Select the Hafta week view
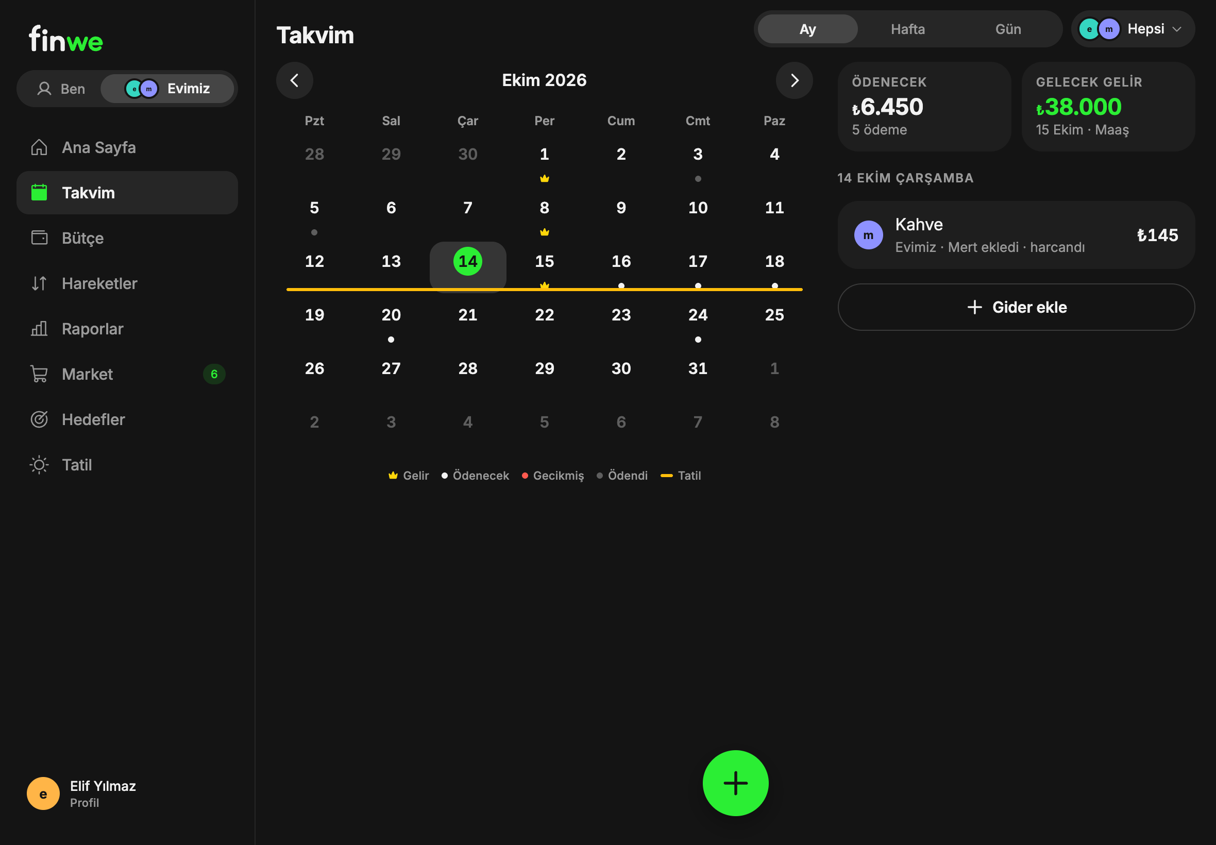1216x845 pixels. [907, 29]
